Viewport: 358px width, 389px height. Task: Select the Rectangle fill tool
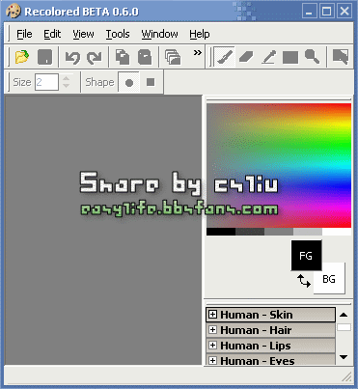click(290, 58)
